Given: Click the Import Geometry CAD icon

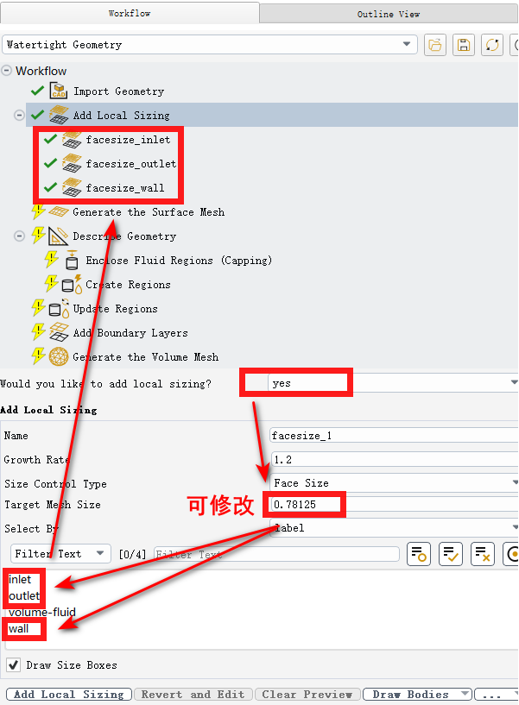Looking at the screenshot, I should (x=59, y=91).
